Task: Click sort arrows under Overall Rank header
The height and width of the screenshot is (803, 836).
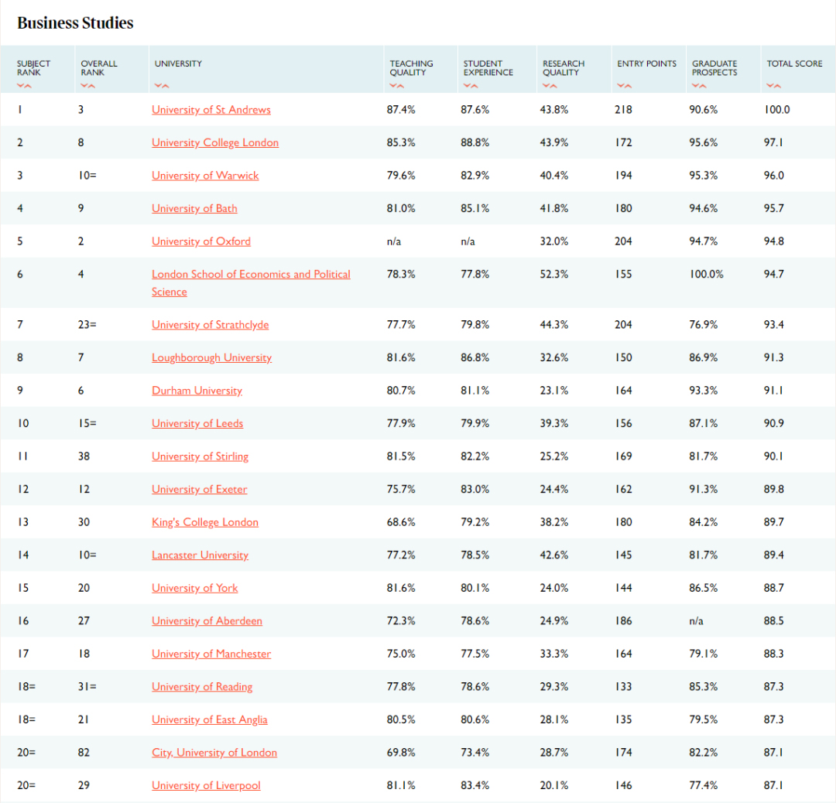Action: coord(87,86)
